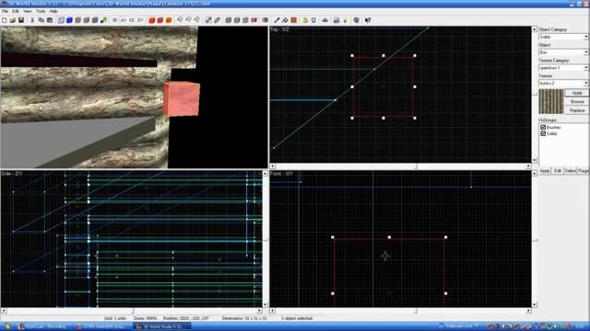Click the Paste clipboard icon
The image size is (590, 331).
coord(49,20)
